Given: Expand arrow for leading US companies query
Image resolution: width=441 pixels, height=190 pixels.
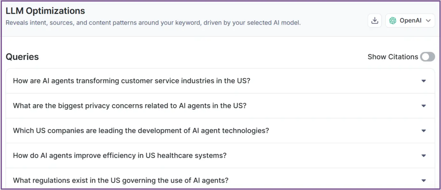Looking at the screenshot, I should [423, 131].
